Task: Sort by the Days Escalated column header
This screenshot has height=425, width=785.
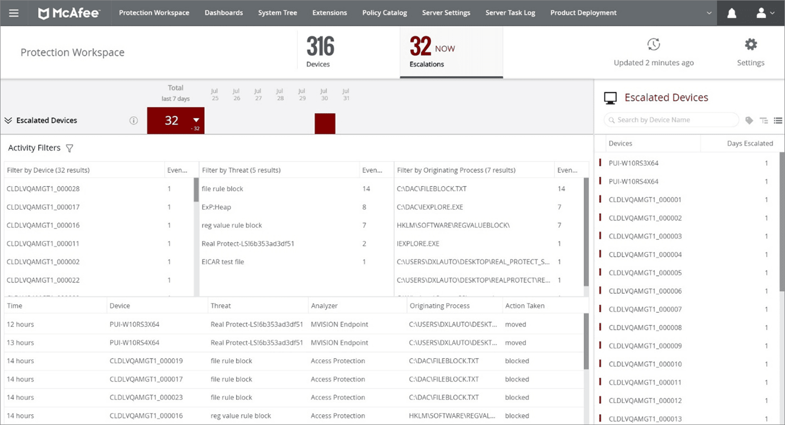Action: (x=750, y=143)
